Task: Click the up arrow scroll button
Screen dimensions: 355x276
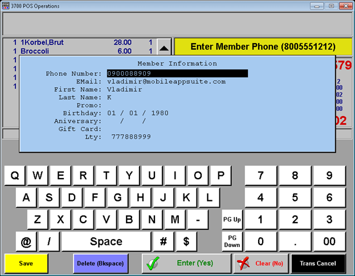Action: (164, 47)
